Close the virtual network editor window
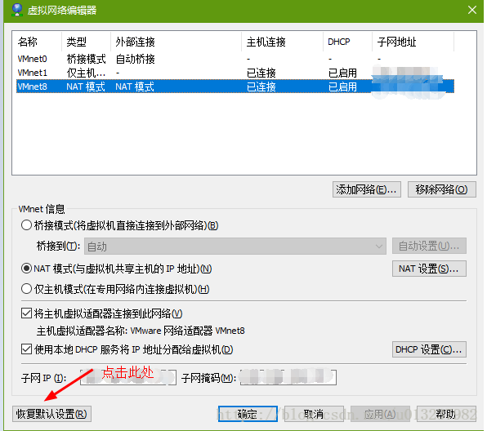 [x=472, y=10]
